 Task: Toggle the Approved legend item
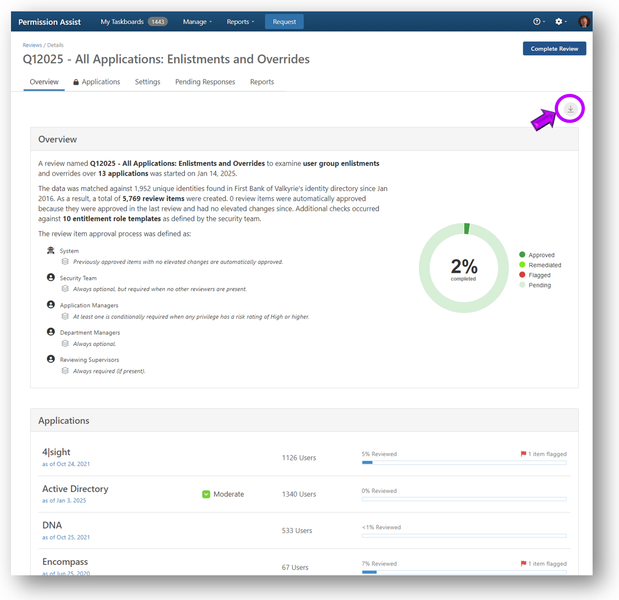click(x=537, y=255)
